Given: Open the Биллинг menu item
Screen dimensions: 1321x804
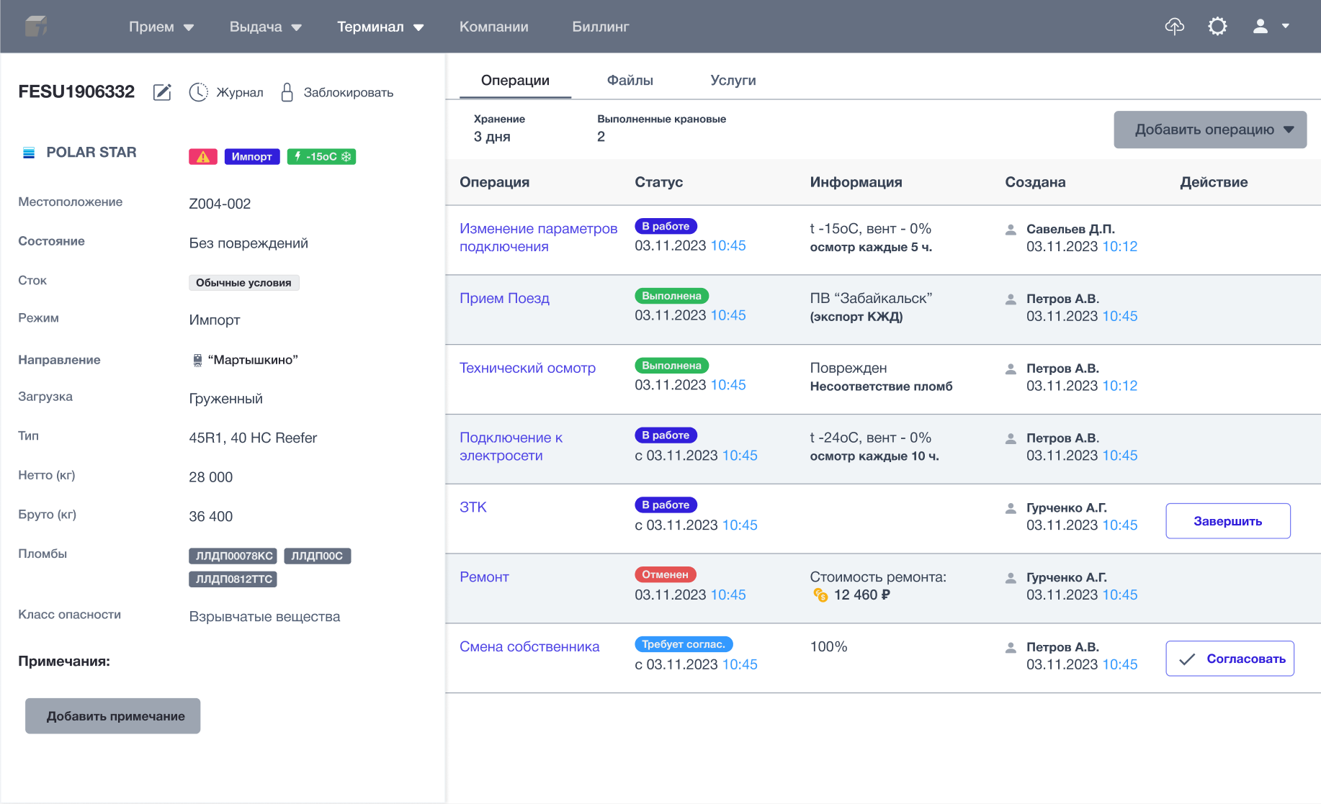Looking at the screenshot, I should (600, 27).
